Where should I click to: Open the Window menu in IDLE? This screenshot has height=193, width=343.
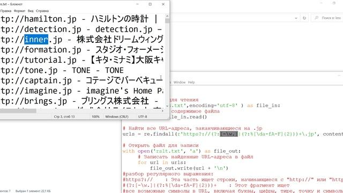click(x=180, y=82)
